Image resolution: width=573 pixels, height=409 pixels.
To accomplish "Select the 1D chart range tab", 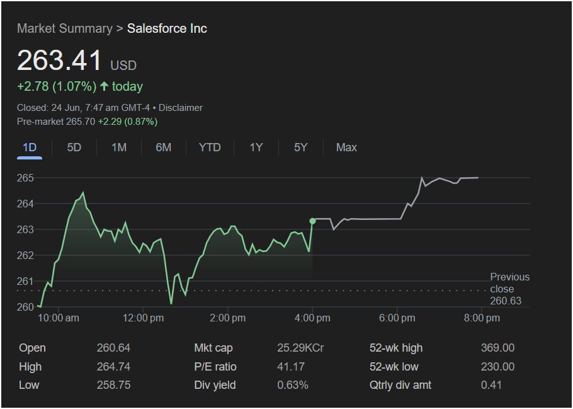I will click(30, 148).
